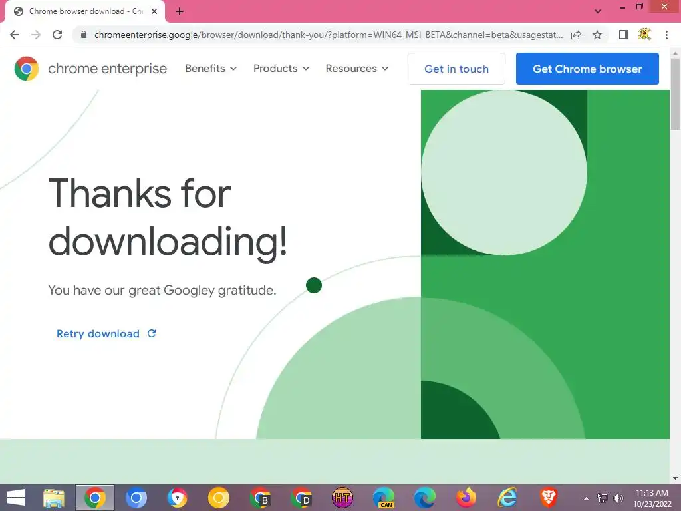Open Edge Canary from taskbar
The width and height of the screenshot is (681, 511).
click(x=384, y=498)
